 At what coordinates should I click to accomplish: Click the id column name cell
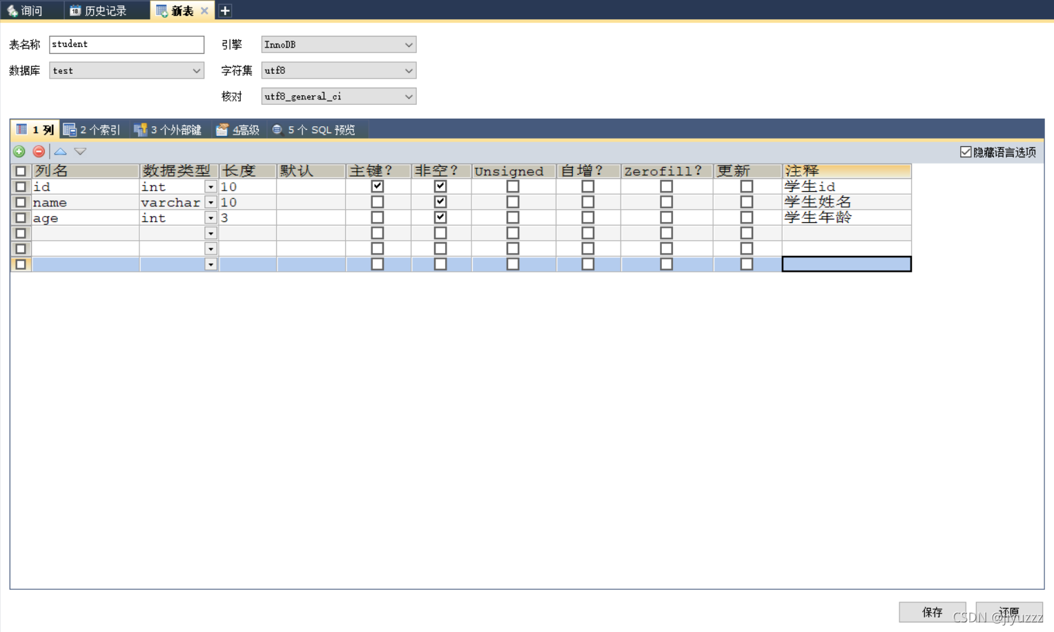(x=86, y=187)
